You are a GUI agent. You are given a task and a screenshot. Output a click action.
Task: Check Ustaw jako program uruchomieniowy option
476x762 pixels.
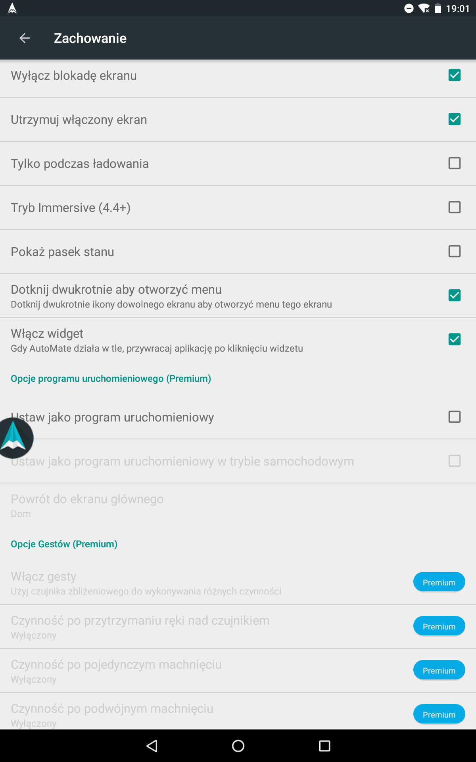tap(455, 417)
